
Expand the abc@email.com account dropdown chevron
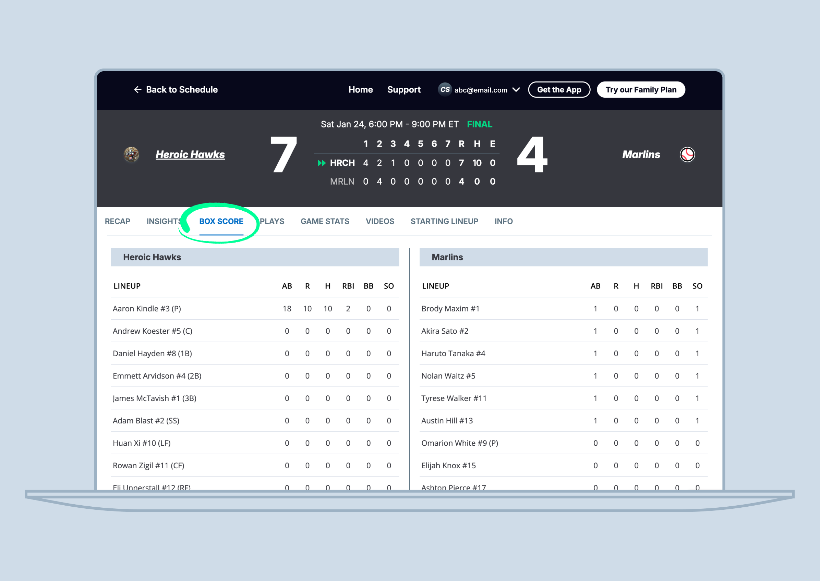pos(516,90)
